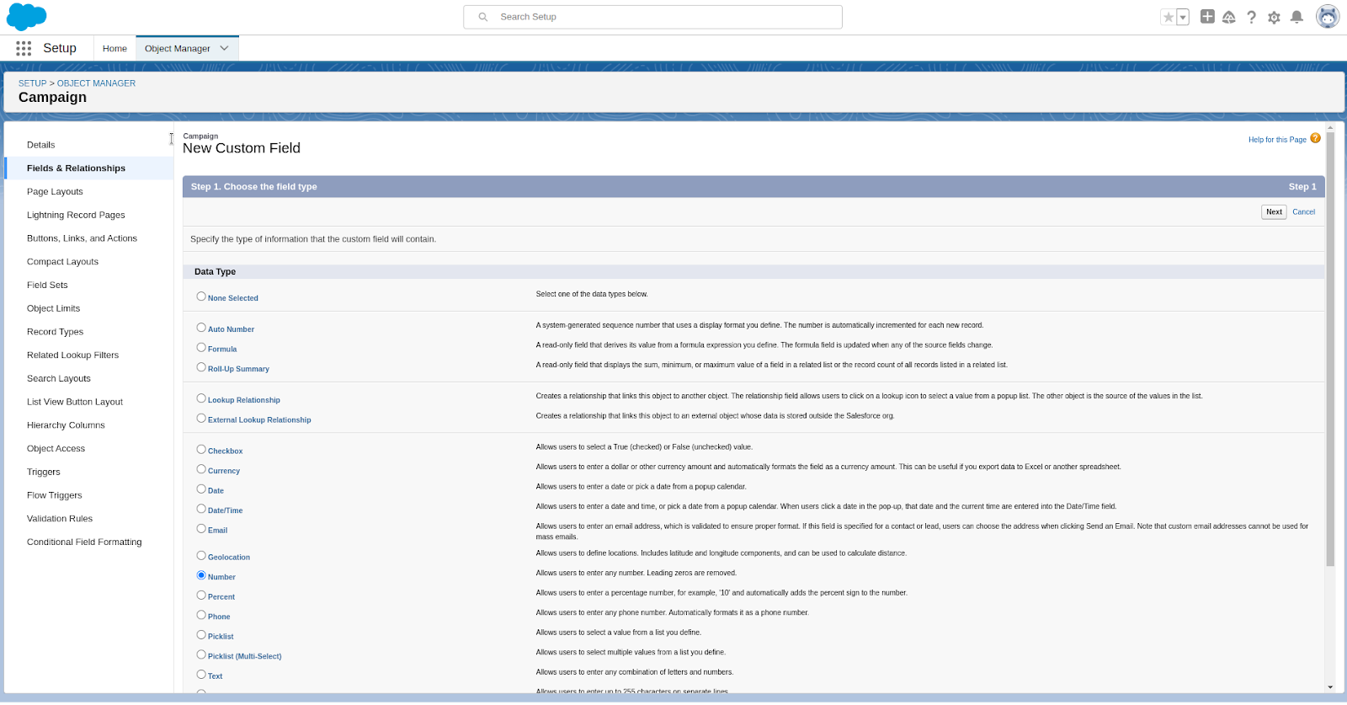1347x705 pixels.
Task: Click the page vertical scrollbar thumb
Action: pyautogui.click(x=1330, y=349)
